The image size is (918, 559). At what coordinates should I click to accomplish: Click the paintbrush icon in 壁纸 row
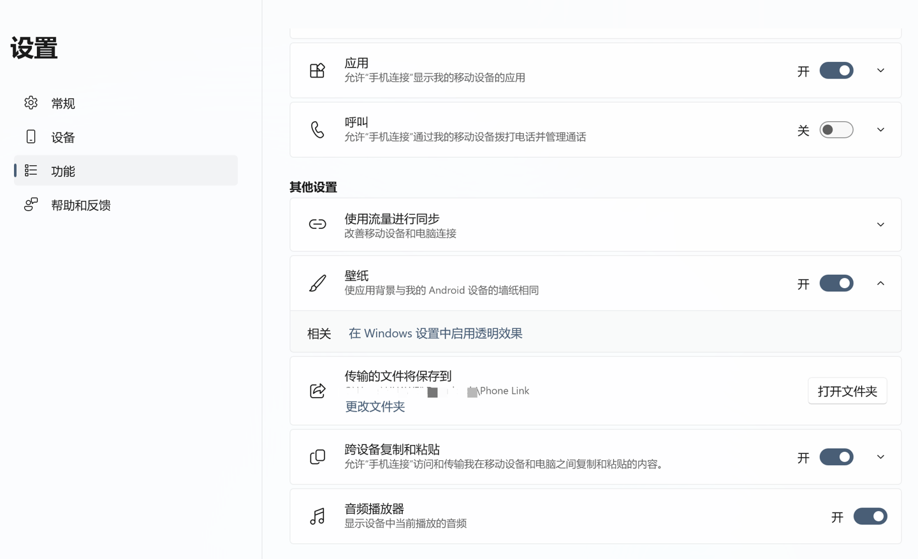pos(317,283)
